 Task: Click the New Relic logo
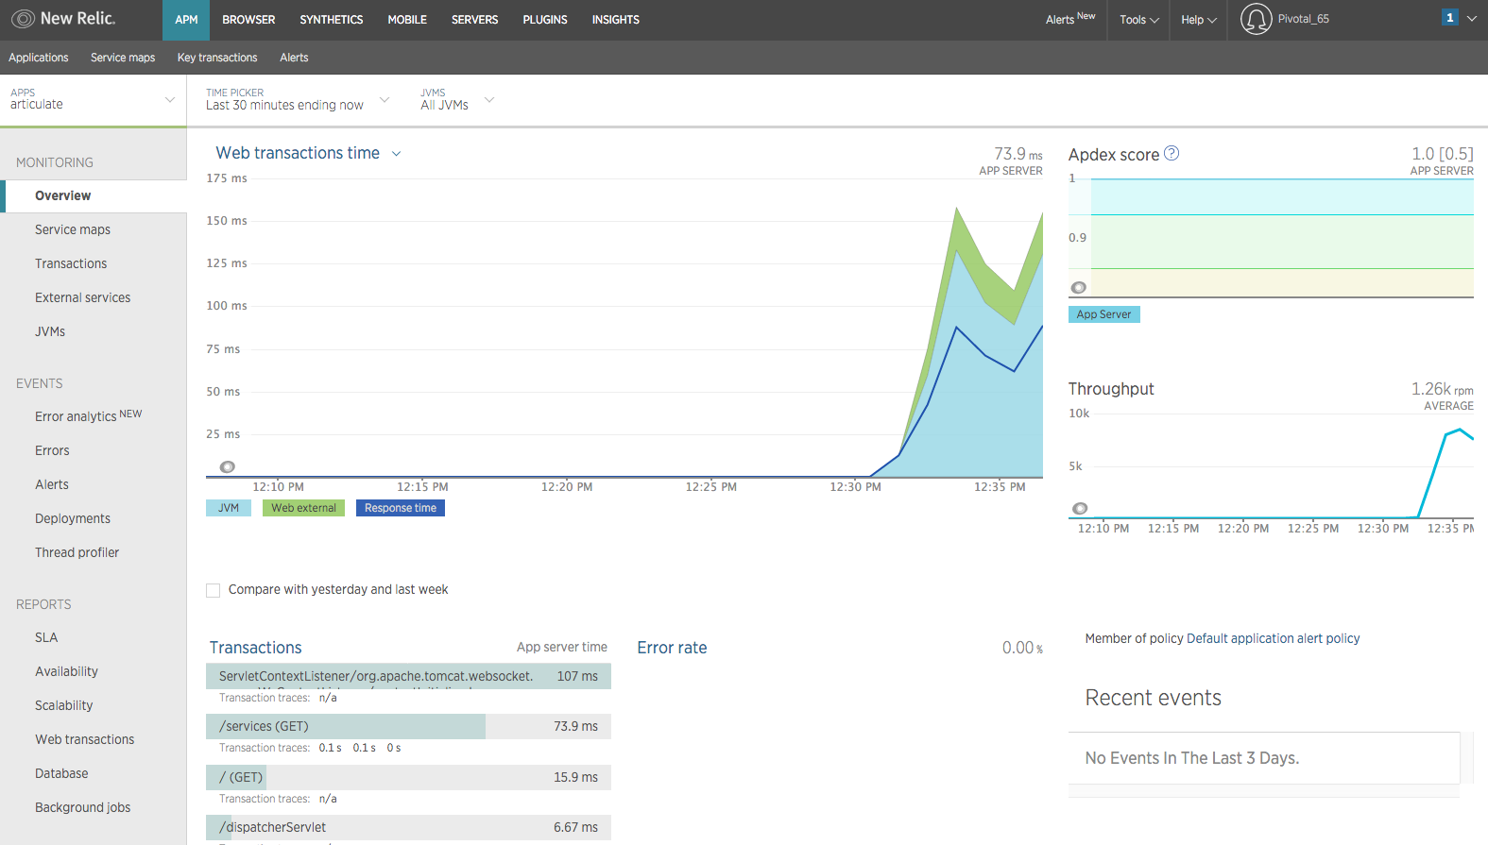pos(62,19)
